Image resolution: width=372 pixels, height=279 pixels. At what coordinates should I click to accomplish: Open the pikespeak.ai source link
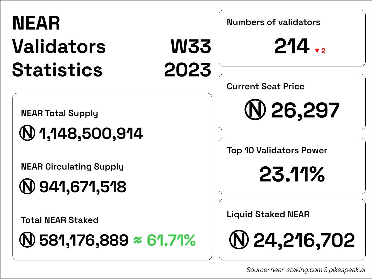click(347, 270)
